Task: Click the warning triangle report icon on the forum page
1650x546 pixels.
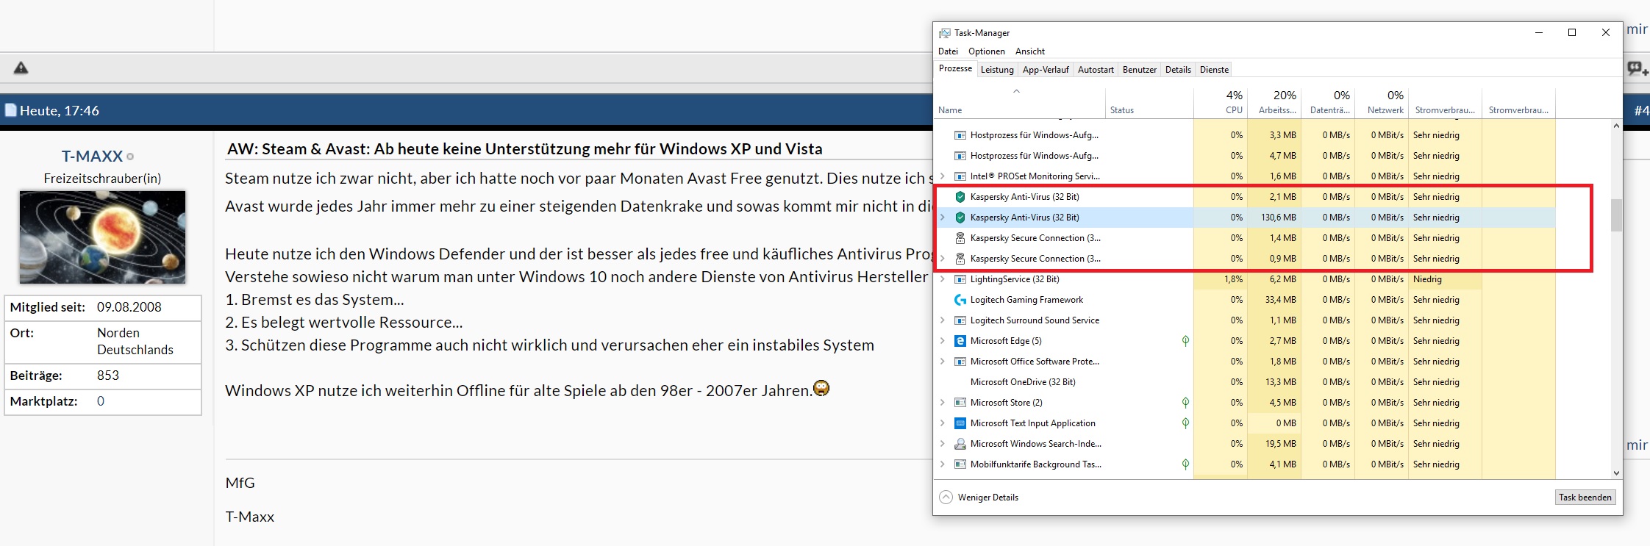Action: [x=21, y=68]
